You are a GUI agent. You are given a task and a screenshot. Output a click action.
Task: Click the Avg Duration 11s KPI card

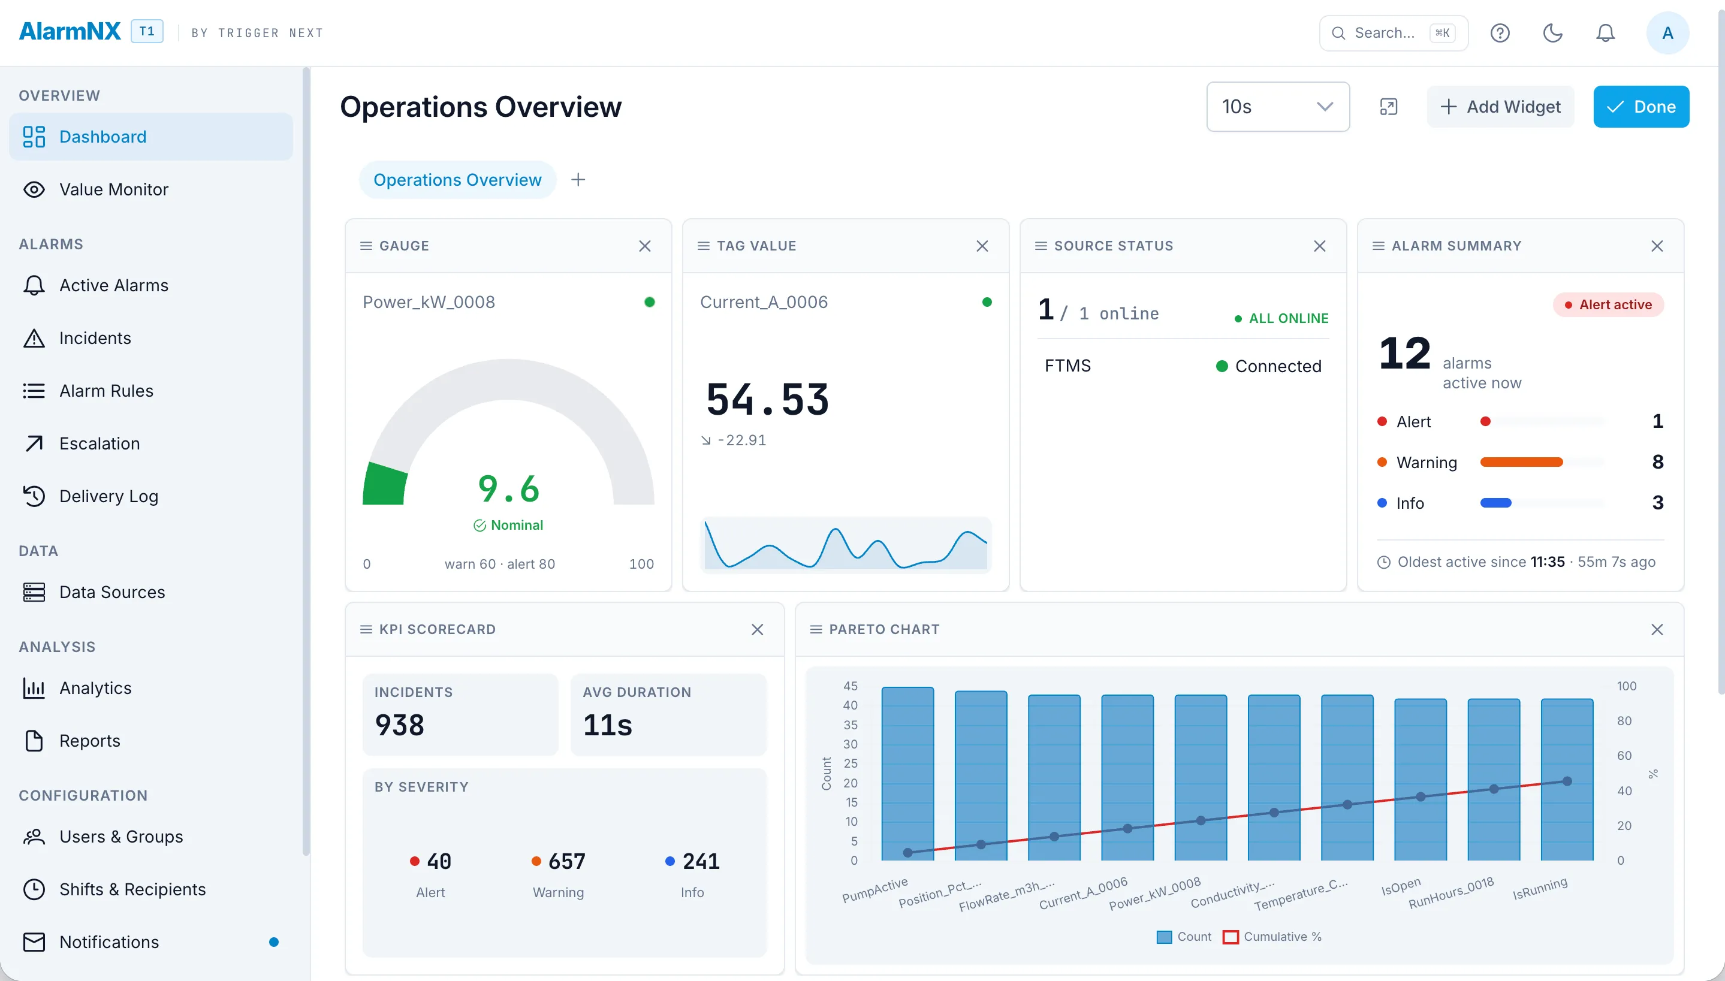pyautogui.click(x=668, y=714)
